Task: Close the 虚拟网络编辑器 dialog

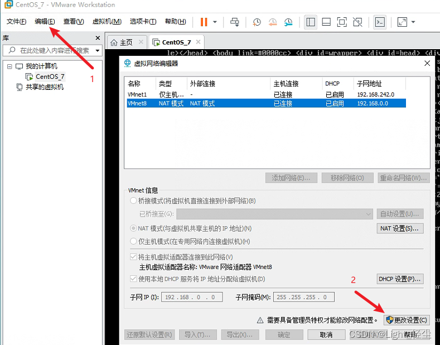Action: coord(427,63)
